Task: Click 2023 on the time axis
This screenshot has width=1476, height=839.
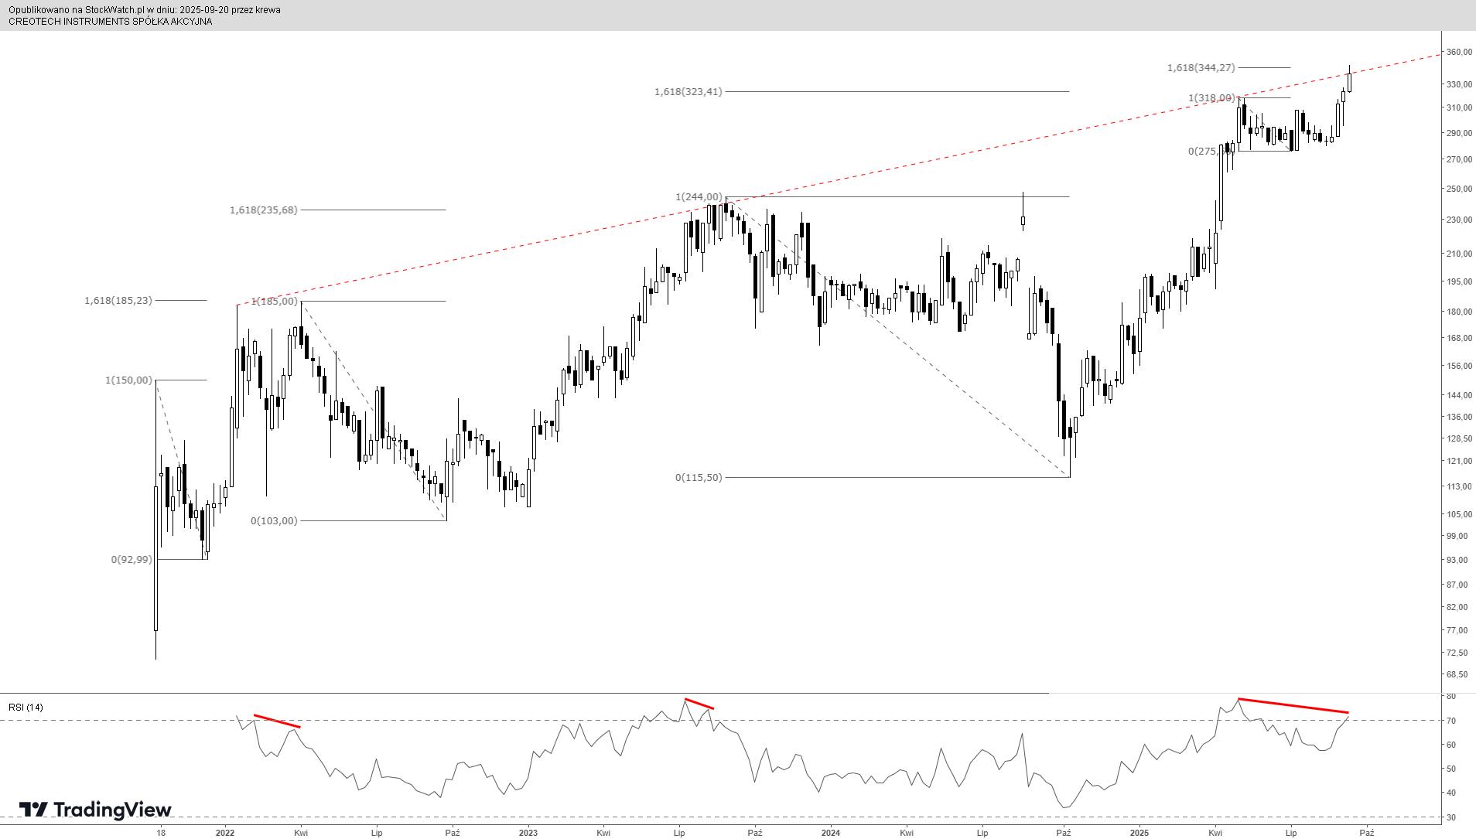Action: pyautogui.click(x=528, y=833)
